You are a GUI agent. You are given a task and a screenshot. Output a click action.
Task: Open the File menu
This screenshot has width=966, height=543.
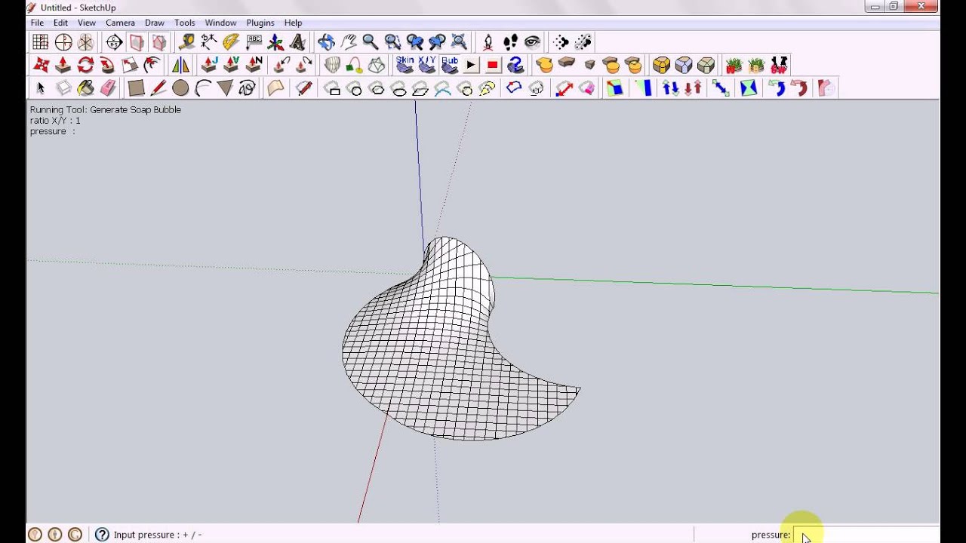point(37,23)
